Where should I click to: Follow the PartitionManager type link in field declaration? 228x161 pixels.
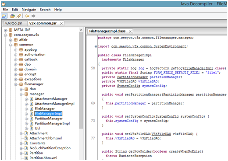pyautogui.click(x=132, y=77)
